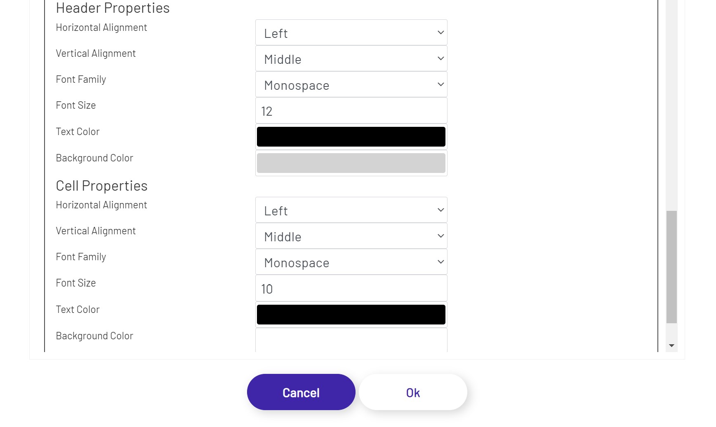Open Cell Font Family dropdown
The width and height of the screenshot is (716, 427).
(x=351, y=262)
